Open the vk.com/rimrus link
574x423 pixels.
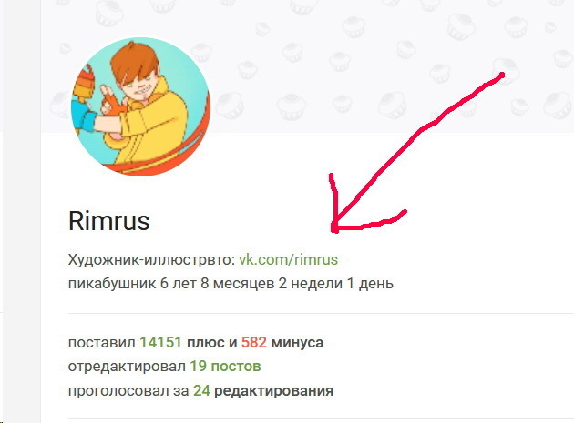click(x=288, y=259)
